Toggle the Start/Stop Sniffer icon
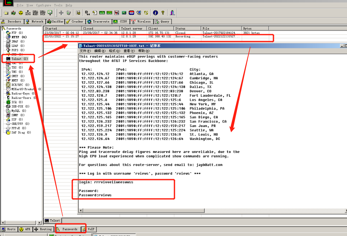Image resolution: width=347 pixels, height=236 pixels. 13,13
